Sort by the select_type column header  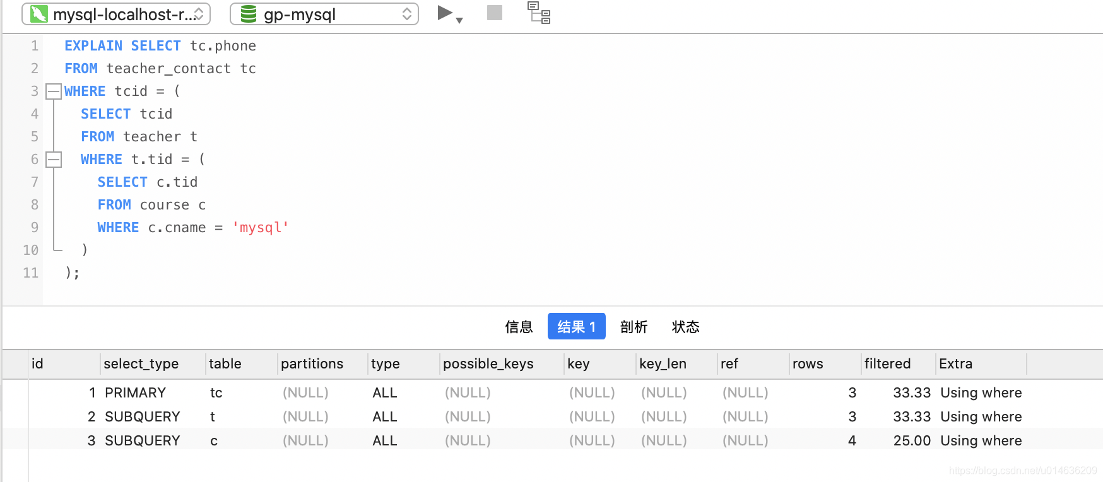tap(153, 364)
